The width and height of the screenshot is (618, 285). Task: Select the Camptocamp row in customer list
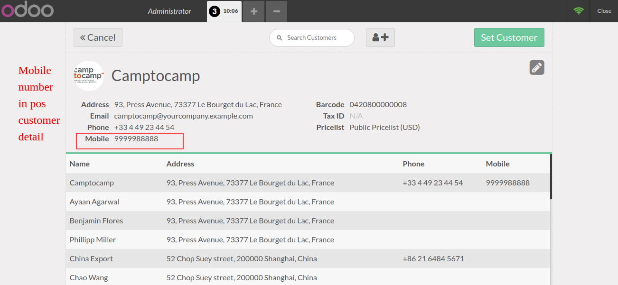click(x=308, y=183)
